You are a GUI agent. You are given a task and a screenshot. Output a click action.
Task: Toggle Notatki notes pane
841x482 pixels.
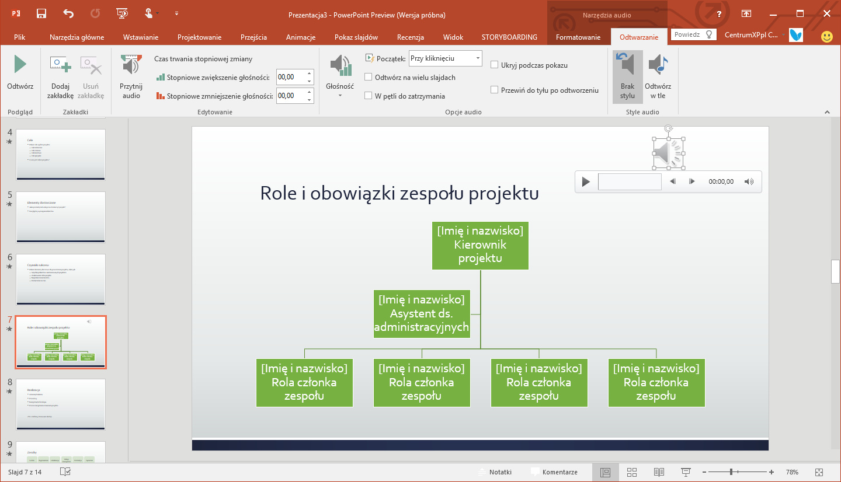click(x=495, y=472)
